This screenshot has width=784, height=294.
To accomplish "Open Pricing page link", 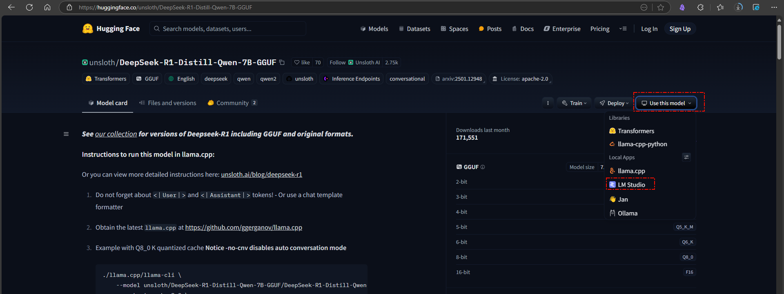I will (x=600, y=29).
